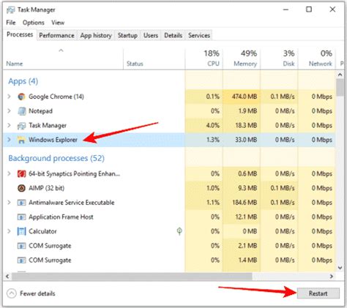This screenshot has height=308, width=347.
Task: Select the Google Chrome (14) row name
Action: tap(56, 97)
